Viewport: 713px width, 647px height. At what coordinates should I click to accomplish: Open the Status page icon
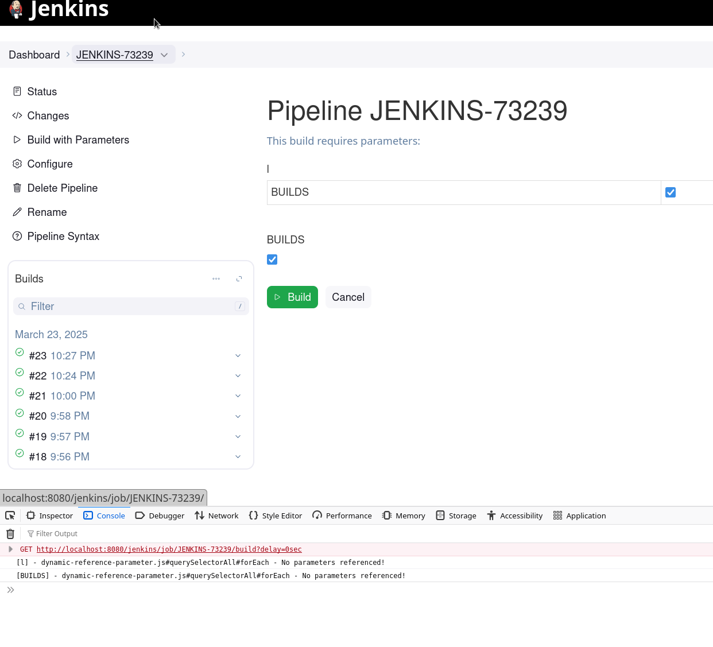[17, 91]
